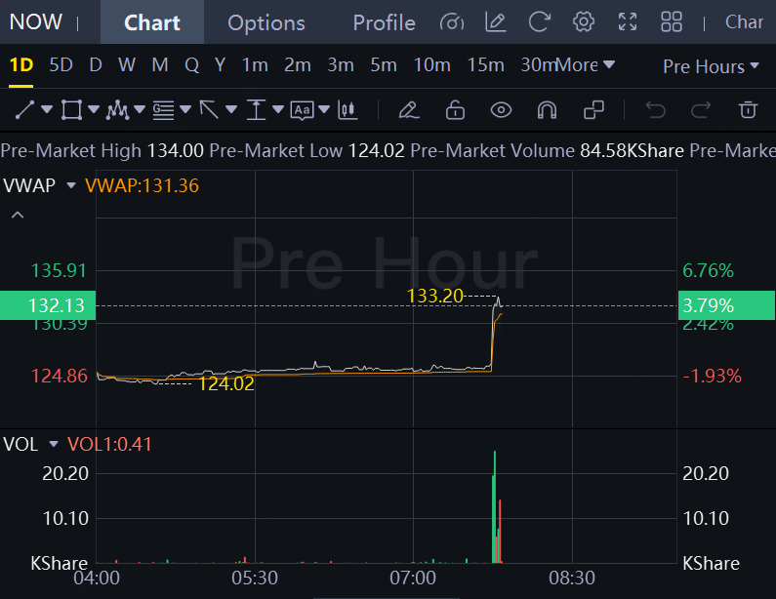Select the D daily timeframe

click(96, 64)
